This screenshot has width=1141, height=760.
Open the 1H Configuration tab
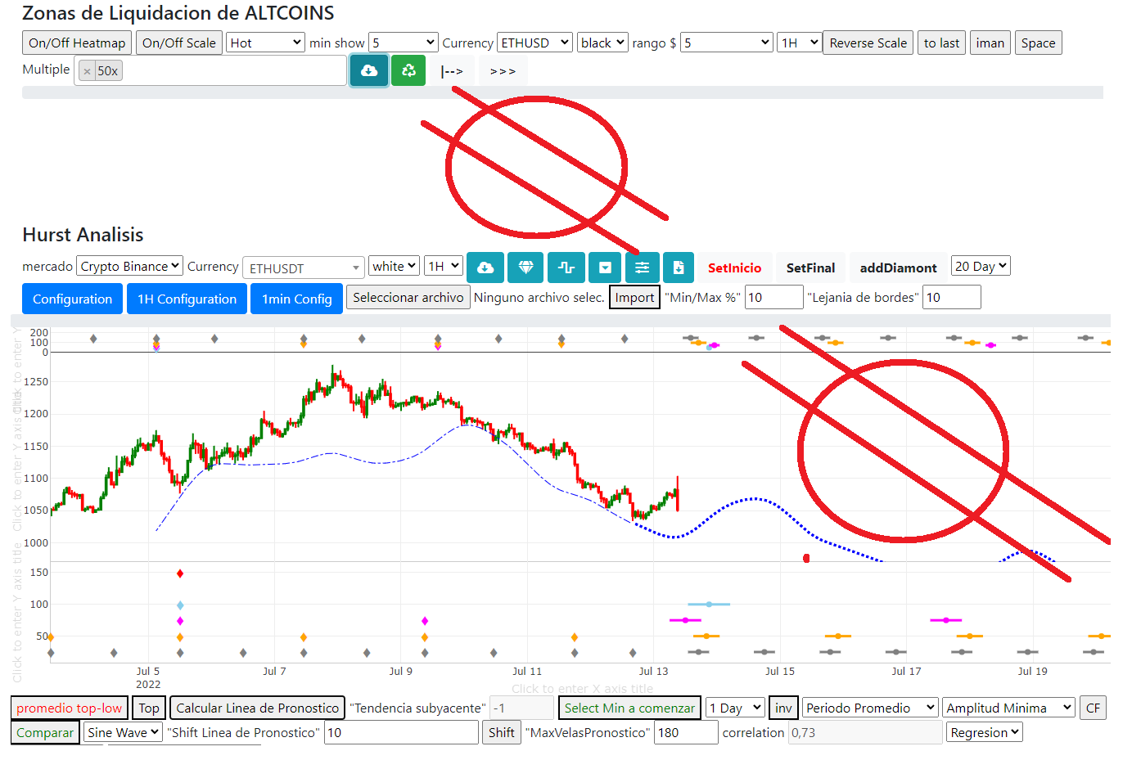pyautogui.click(x=187, y=299)
